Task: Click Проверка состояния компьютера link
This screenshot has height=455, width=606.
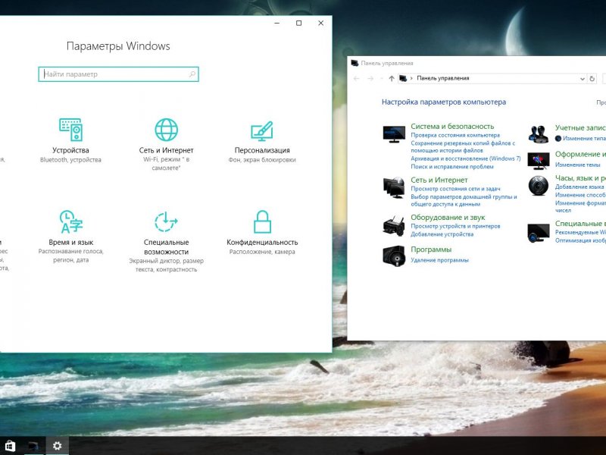Action: pos(455,136)
